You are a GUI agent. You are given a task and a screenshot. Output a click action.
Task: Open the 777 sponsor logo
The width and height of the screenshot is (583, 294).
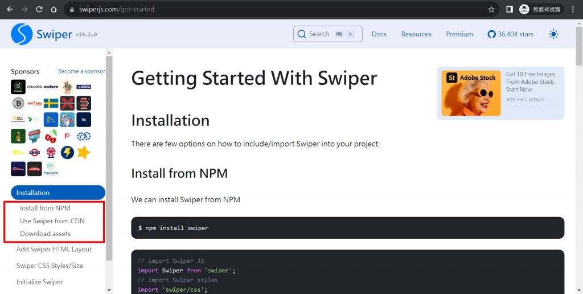click(x=34, y=152)
